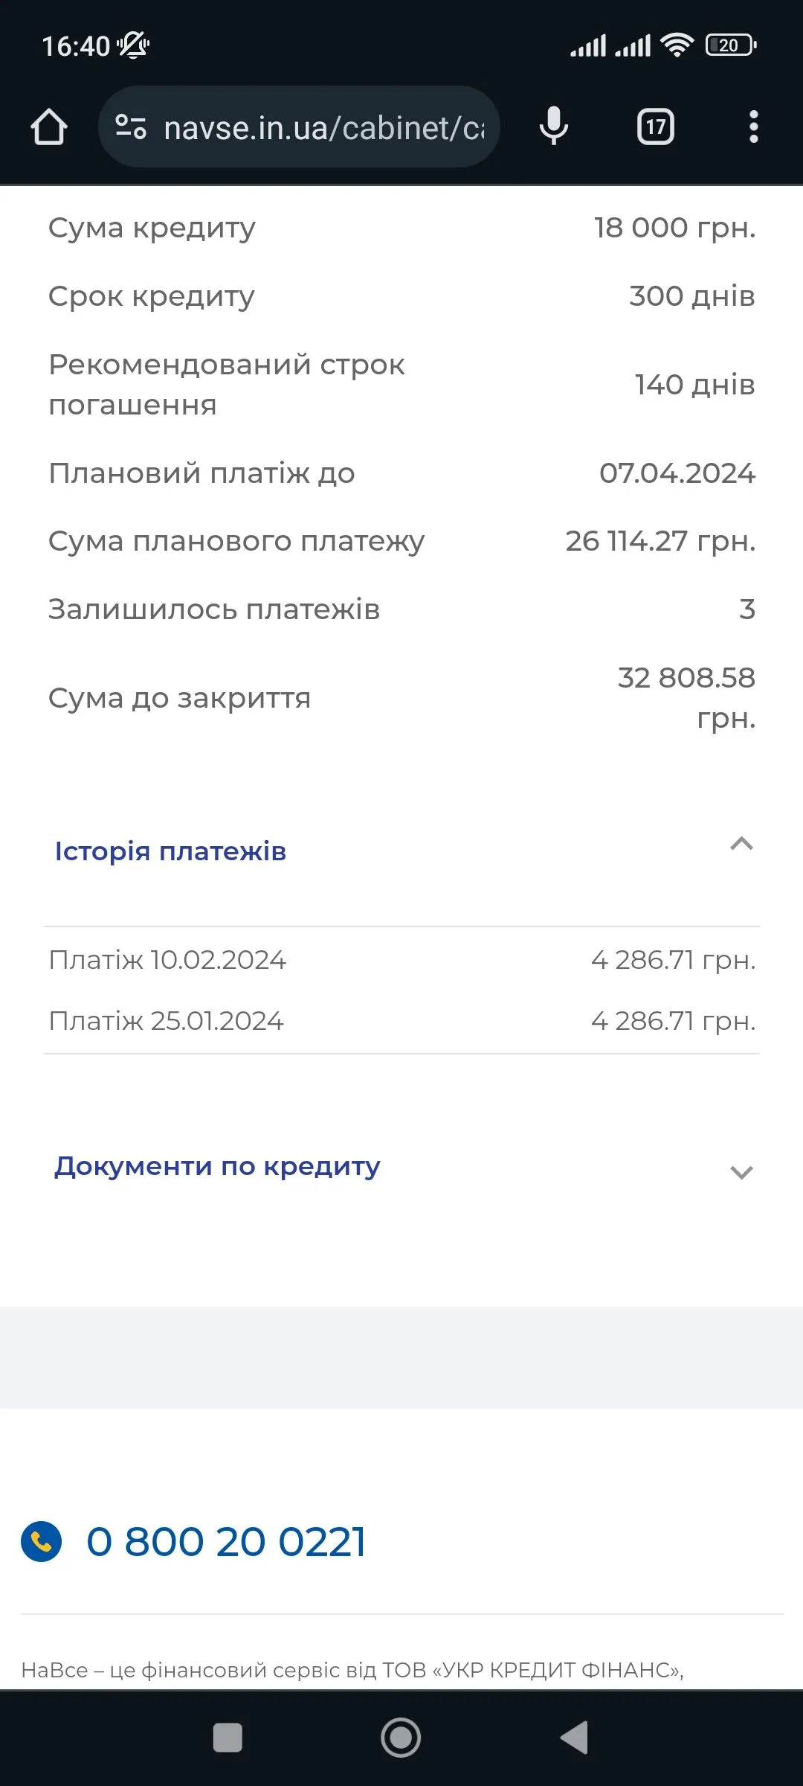Image resolution: width=803 pixels, height=1786 pixels.
Task: Tap the Плановий платіж до date 07.04.2024
Action: [x=677, y=473]
